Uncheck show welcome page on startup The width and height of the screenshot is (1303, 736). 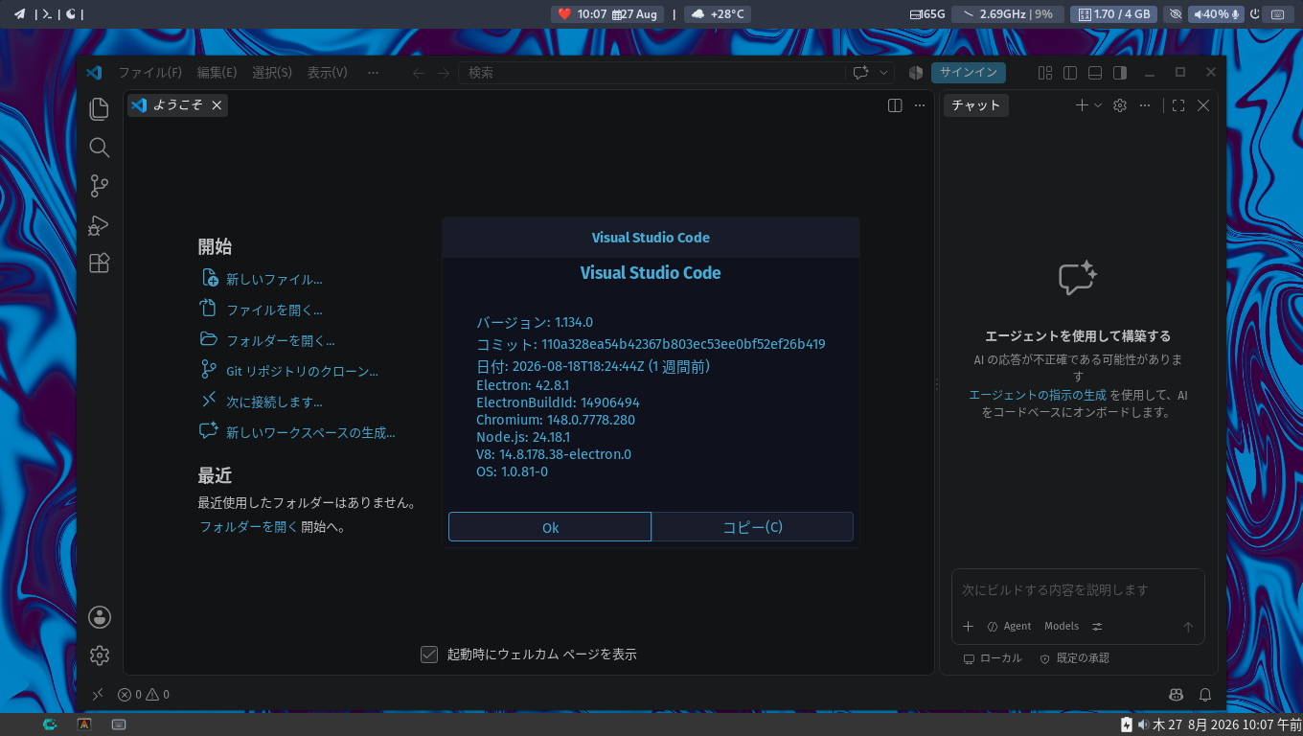(x=429, y=655)
